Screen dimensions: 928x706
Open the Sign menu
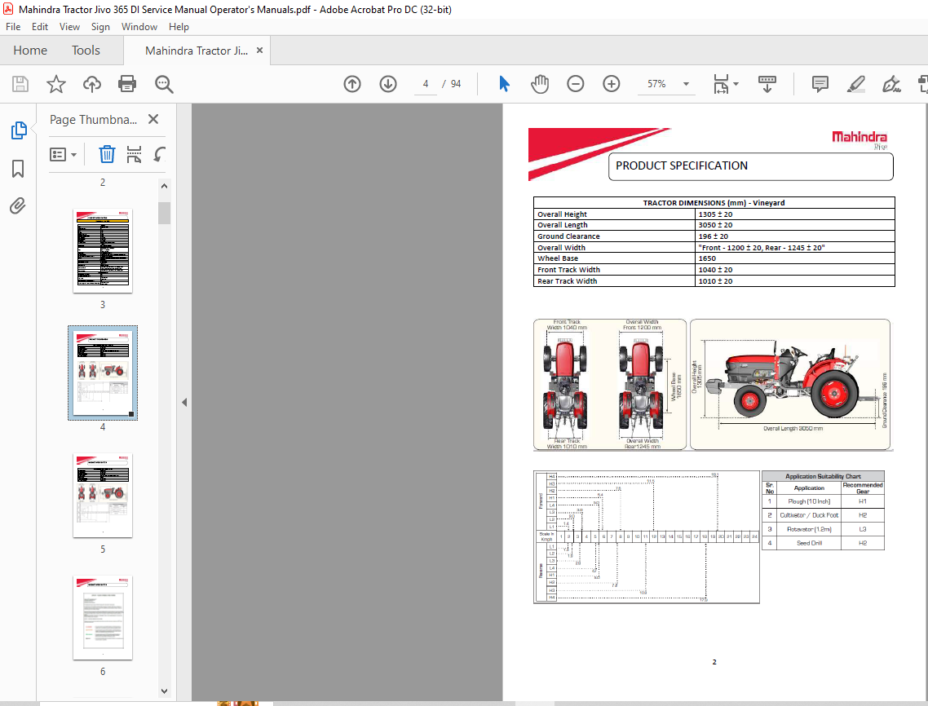pos(100,27)
